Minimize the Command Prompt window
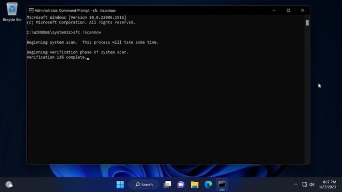This screenshot has height=192, width=342. 274,10
